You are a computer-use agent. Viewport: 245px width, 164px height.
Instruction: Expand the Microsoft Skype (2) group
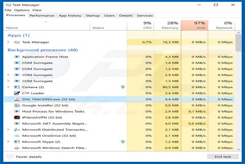8,142
